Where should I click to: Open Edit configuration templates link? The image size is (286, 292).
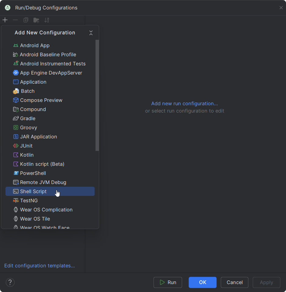point(40,266)
